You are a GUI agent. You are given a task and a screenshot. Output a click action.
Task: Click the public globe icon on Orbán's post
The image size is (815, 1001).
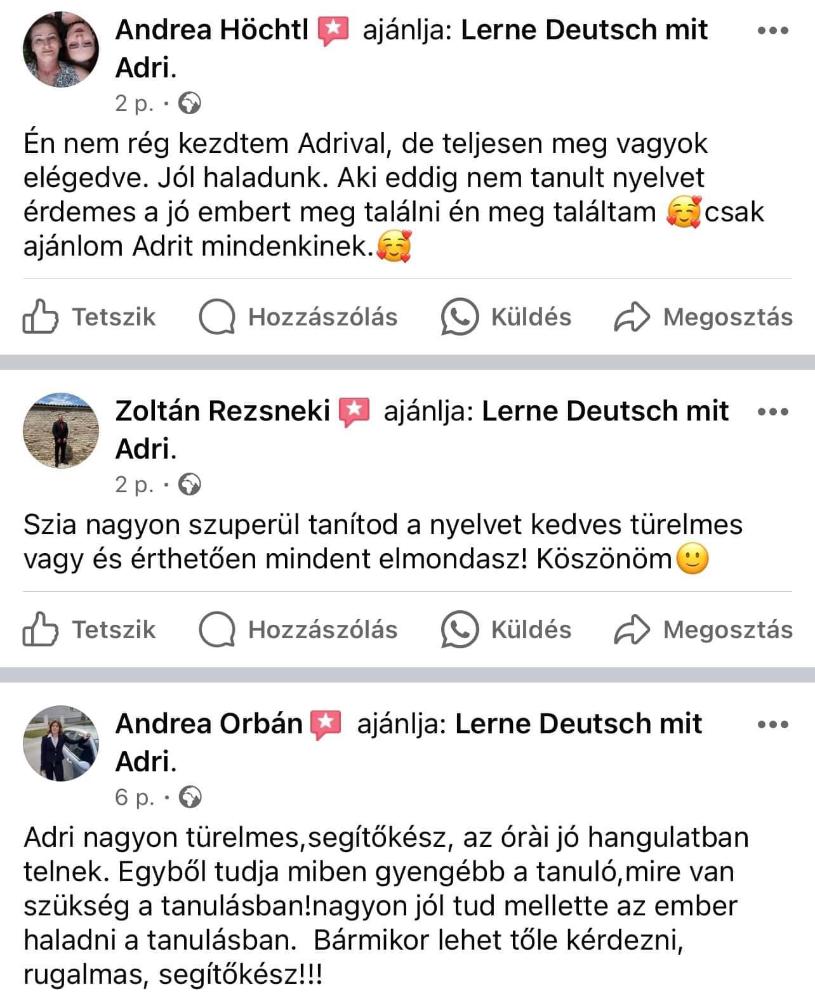(x=190, y=797)
